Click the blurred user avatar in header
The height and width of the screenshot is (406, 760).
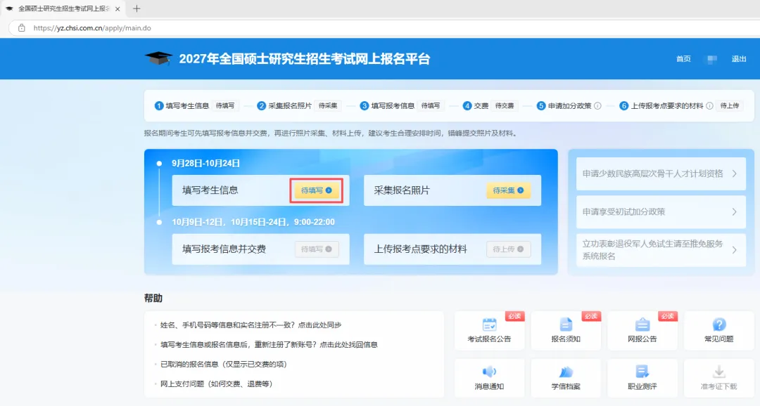[711, 59]
